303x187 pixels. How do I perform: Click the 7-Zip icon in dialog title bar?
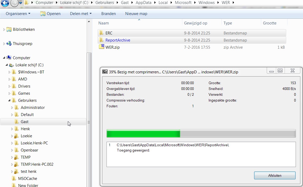(105, 72)
